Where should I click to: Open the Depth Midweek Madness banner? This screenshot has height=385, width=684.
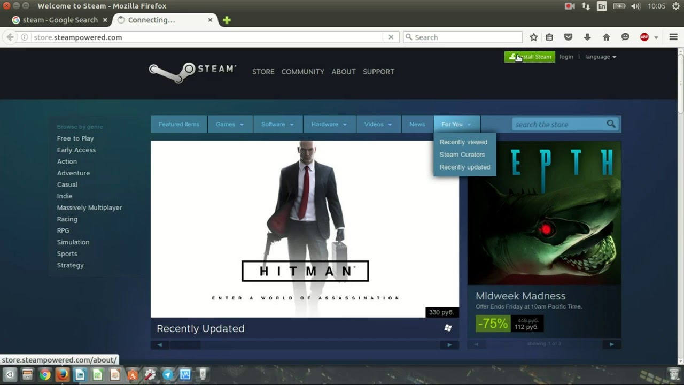pyautogui.click(x=544, y=213)
